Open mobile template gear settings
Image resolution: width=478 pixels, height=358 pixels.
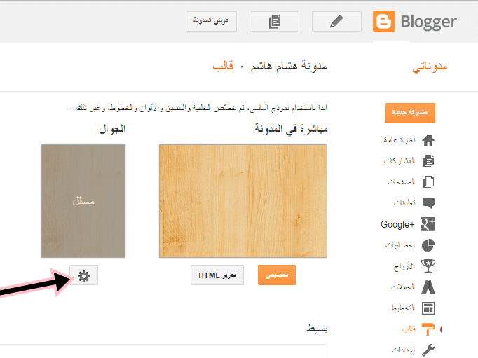coord(83,275)
